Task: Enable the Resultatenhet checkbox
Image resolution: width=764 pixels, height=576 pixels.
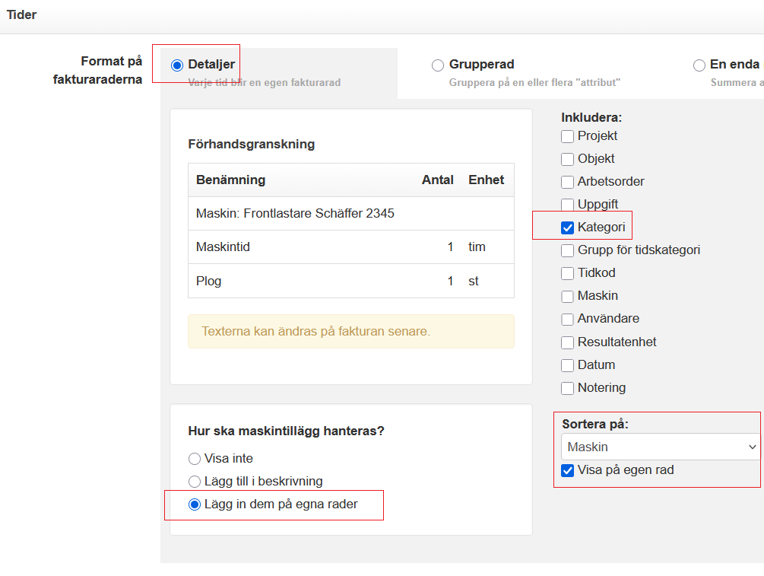Action: 567,342
